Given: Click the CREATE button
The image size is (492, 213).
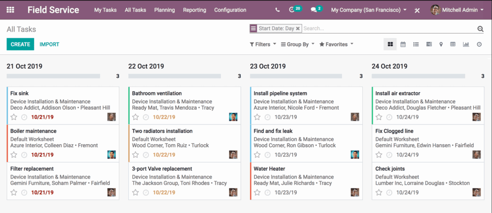Looking at the screenshot, I should pos(20,44).
